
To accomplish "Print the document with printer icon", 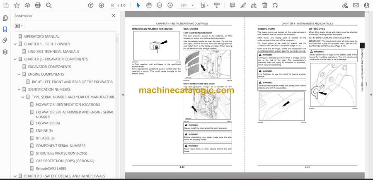I will 38,5.
